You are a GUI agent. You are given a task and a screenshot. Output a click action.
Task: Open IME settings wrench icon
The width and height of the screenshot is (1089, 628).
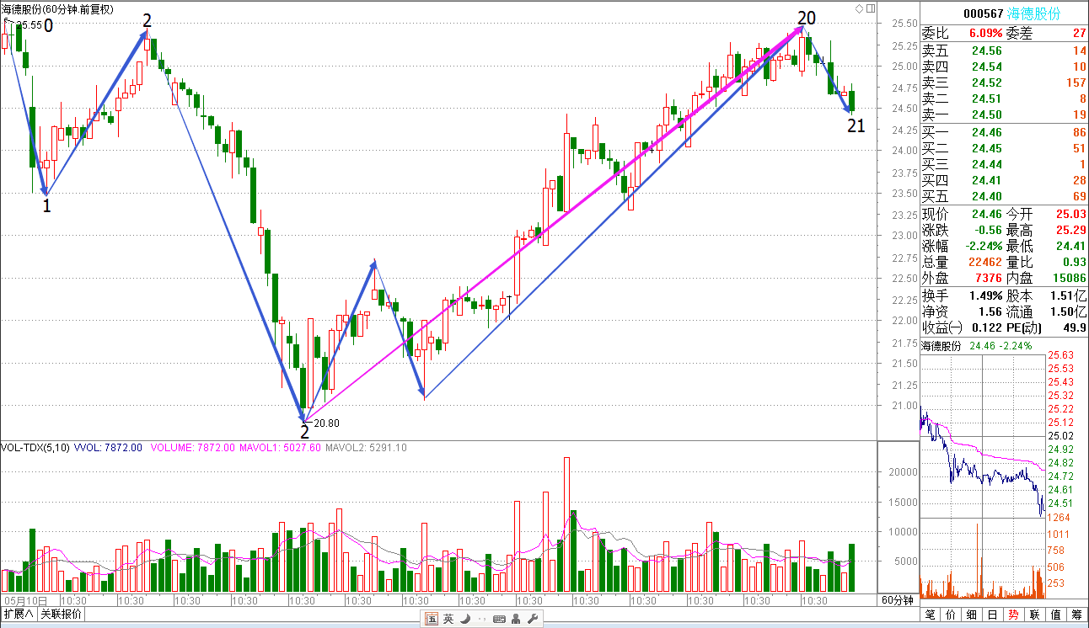point(532,619)
